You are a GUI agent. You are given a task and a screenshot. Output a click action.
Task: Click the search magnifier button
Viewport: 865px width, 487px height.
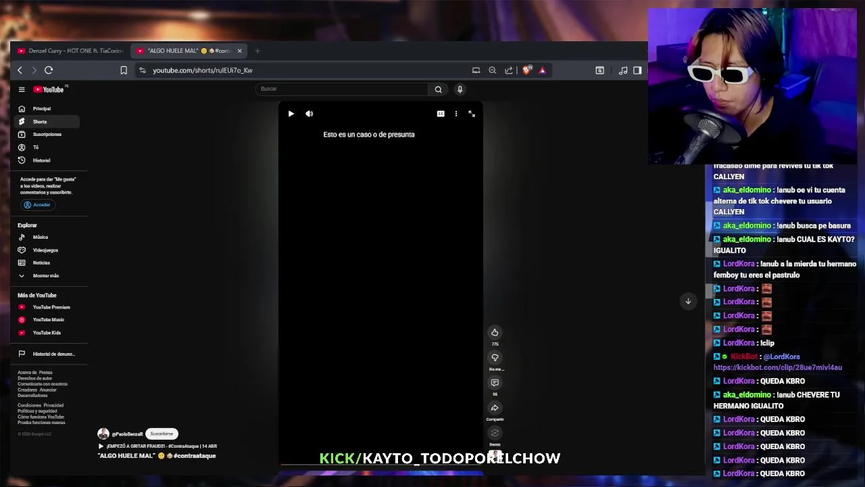pos(438,89)
